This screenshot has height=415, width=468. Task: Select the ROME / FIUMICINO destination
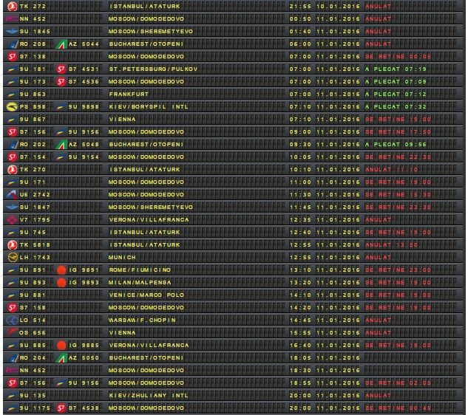[140, 270]
